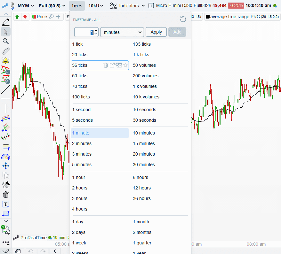Choose the Fibonacci arc tool
The width and height of the screenshot is (281, 254).
tap(6, 157)
